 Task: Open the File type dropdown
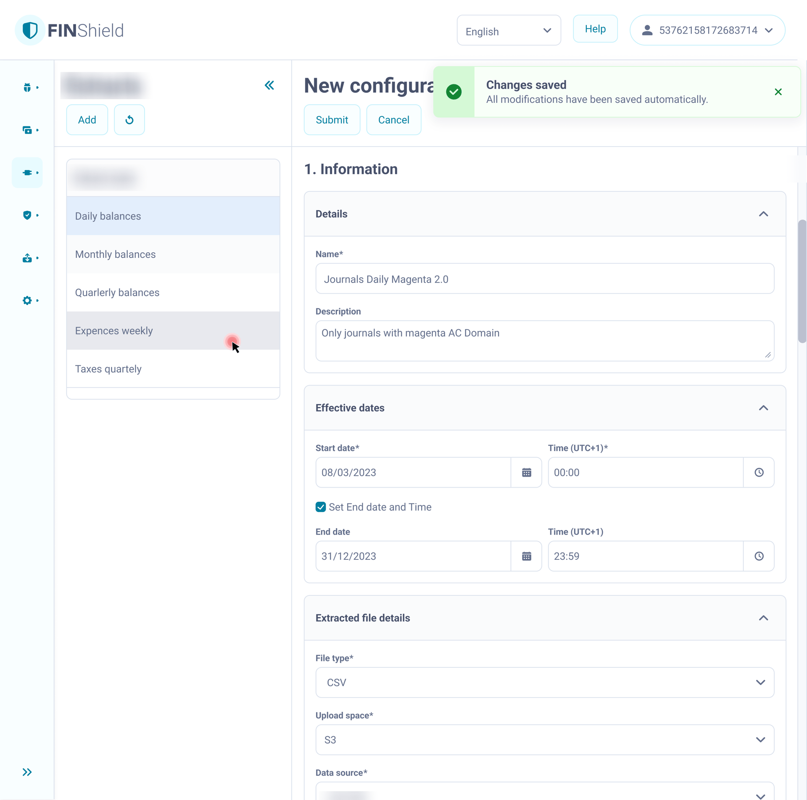(545, 682)
